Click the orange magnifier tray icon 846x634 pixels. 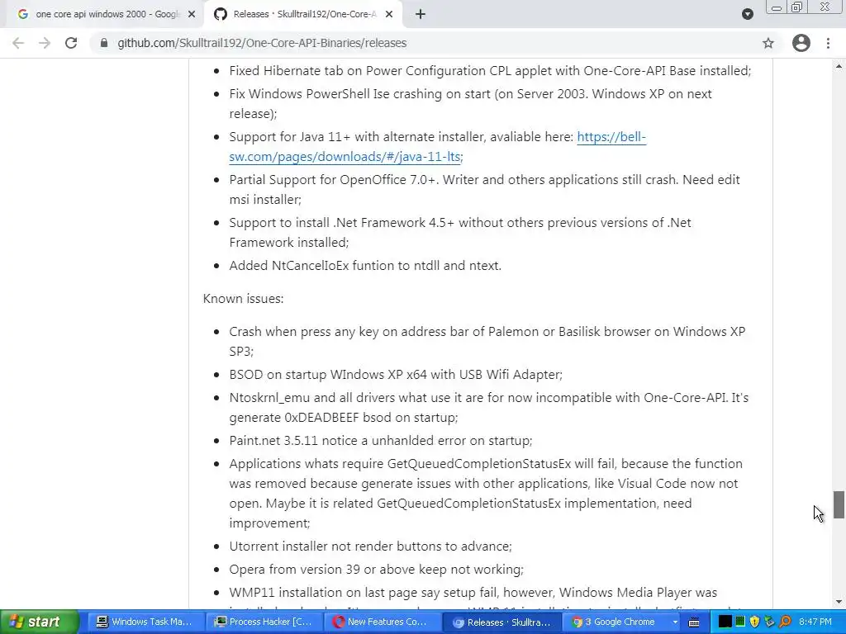click(x=785, y=622)
